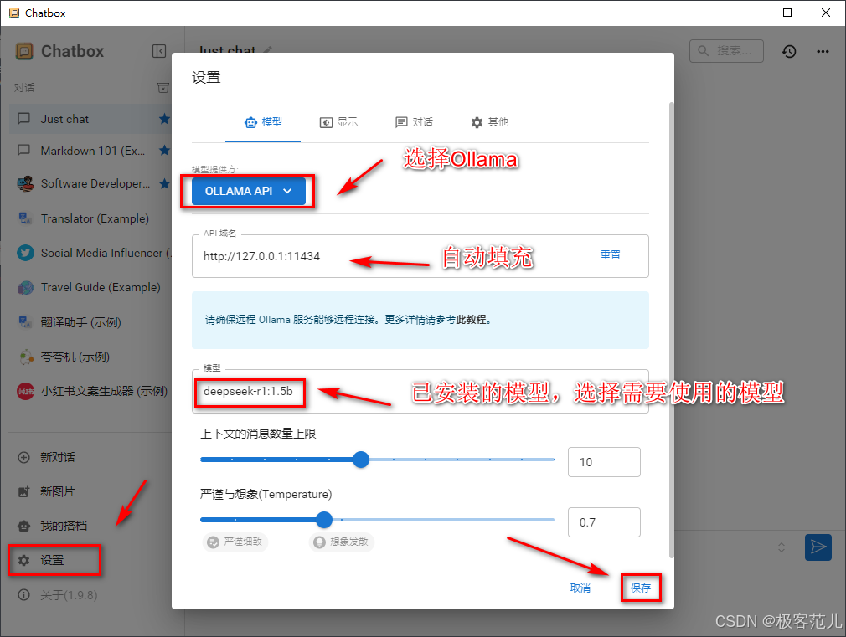
Task: Click the 小红书 red avatar icon
Action: tap(25, 392)
